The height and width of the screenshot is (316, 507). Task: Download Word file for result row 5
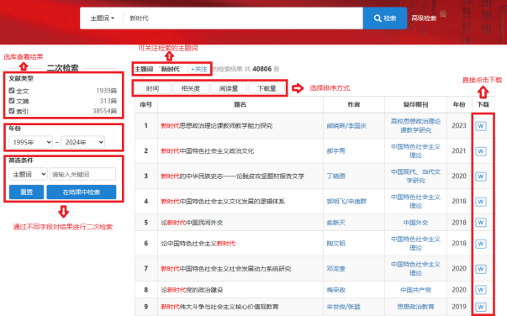481,223
